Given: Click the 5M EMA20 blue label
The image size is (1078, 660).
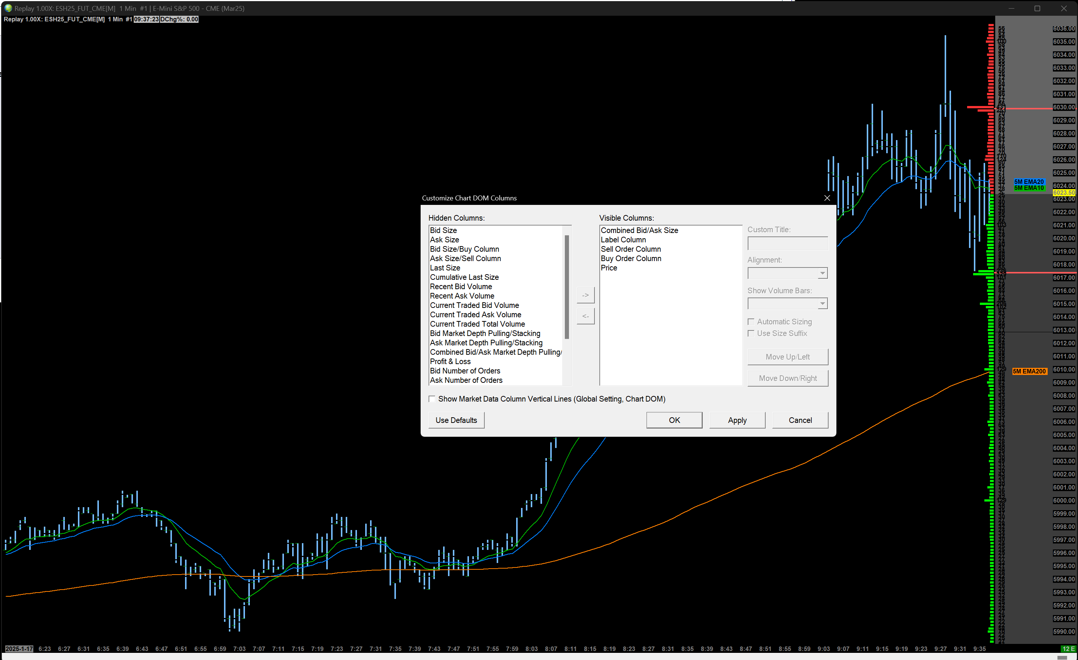Looking at the screenshot, I should point(1029,182).
